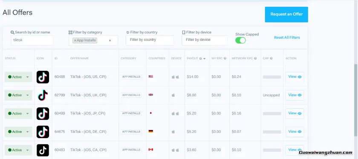Click the ID column header

56,58
